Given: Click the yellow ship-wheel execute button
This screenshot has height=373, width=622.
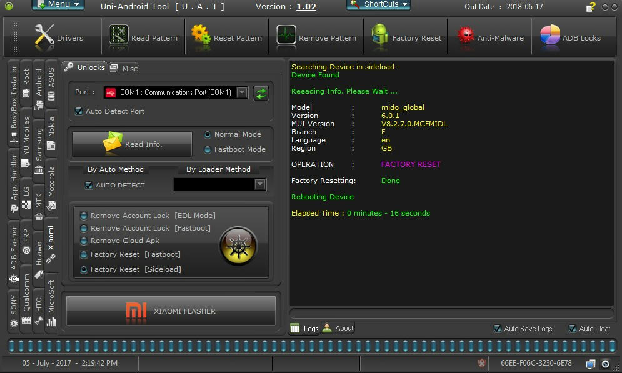Looking at the screenshot, I should [x=238, y=246].
